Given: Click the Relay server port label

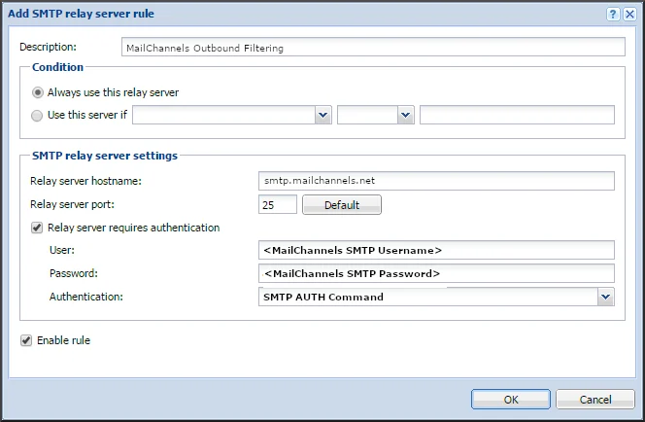Looking at the screenshot, I should pyautogui.click(x=72, y=204).
